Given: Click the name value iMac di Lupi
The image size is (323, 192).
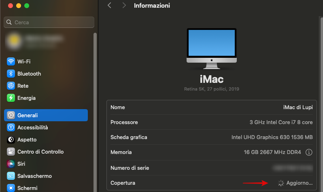Looking at the screenshot, I should coord(298,107).
